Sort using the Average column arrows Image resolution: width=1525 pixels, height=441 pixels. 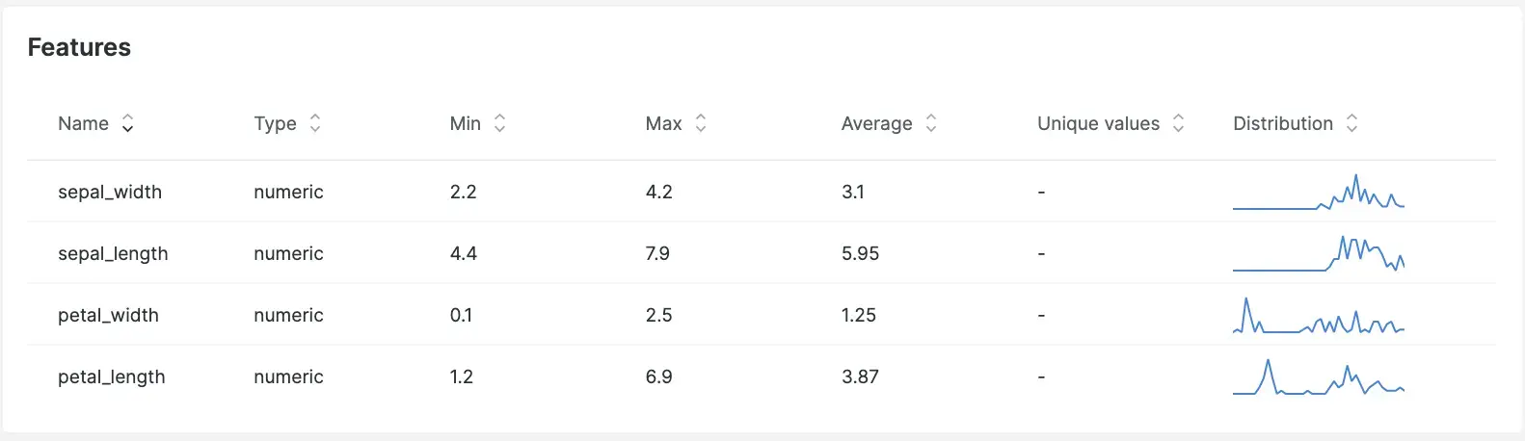tap(931, 123)
